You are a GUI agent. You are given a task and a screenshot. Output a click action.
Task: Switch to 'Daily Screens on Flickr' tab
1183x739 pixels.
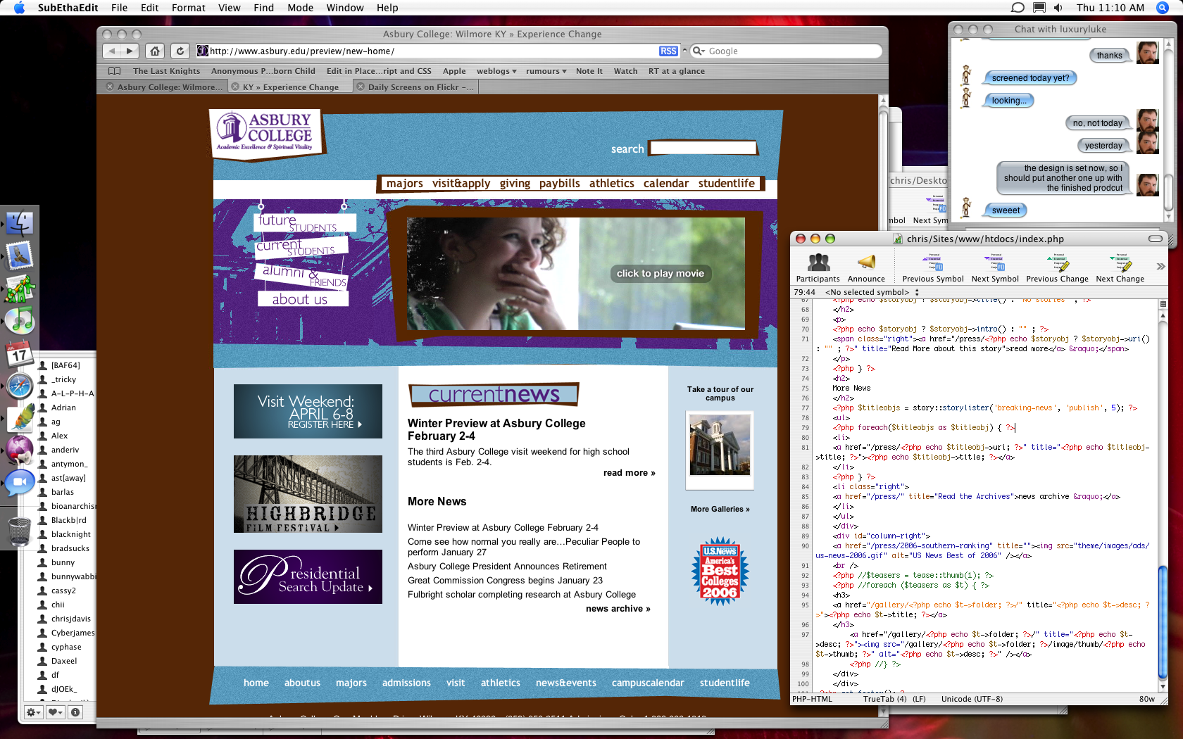415,87
